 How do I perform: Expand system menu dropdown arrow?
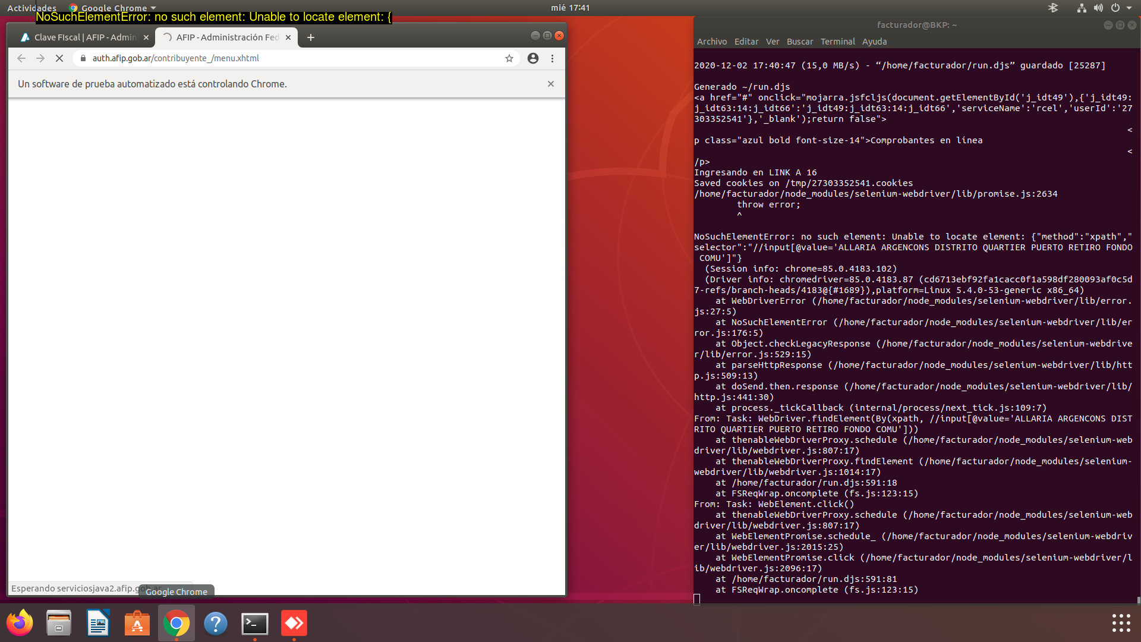(1129, 8)
